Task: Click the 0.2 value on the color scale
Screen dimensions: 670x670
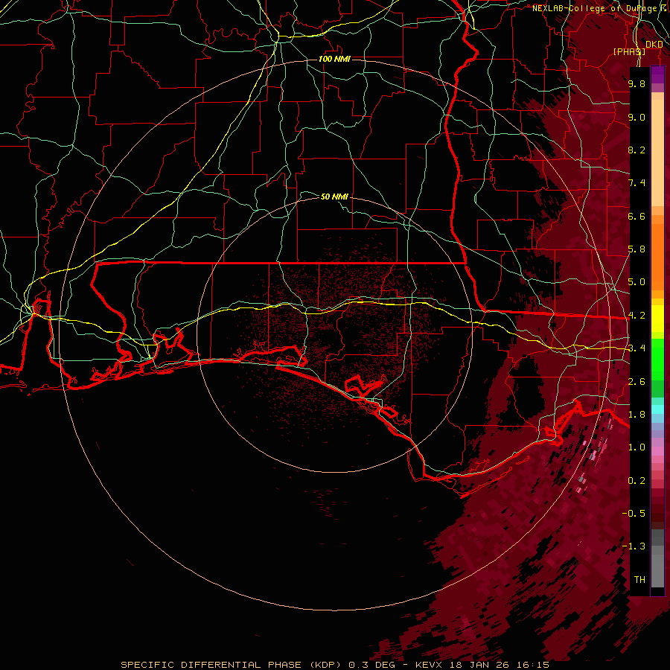Action: (x=636, y=481)
